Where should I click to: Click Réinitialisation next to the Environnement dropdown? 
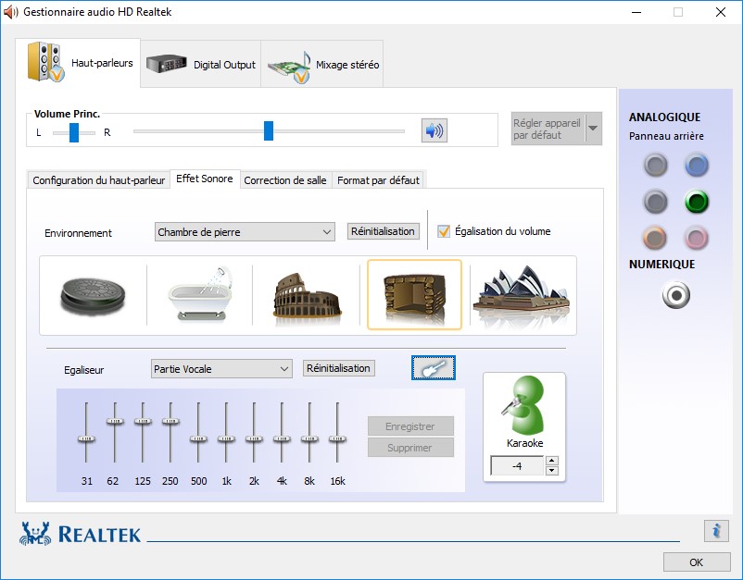384,231
